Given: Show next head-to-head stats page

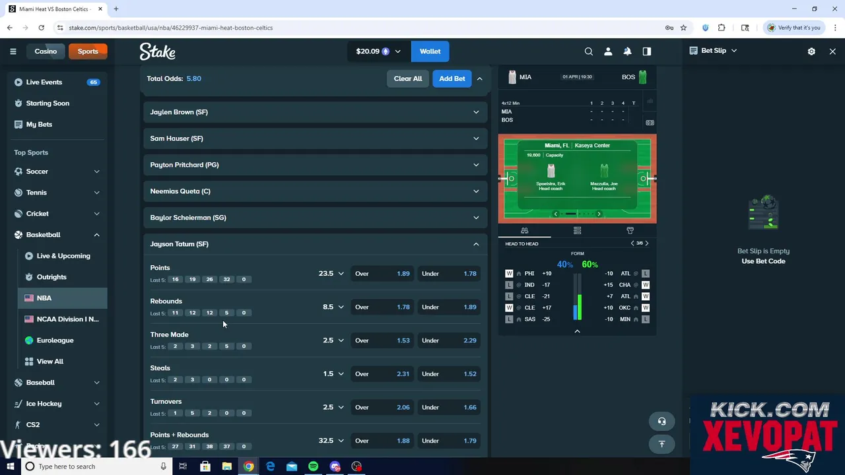Looking at the screenshot, I should click(x=647, y=243).
